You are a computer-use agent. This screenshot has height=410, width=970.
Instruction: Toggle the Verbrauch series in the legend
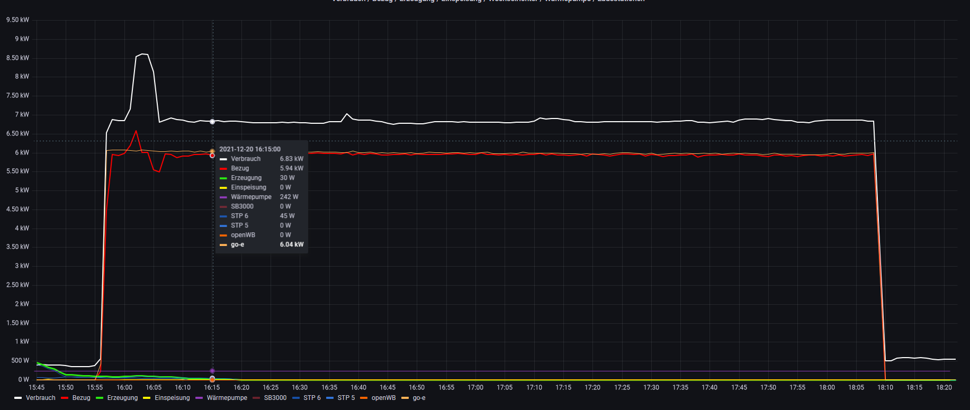(x=40, y=398)
